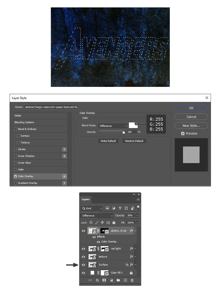Toggle layer filtering switch in Layers panel
This screenshot has height=293, width=220.
[x=138, y=207]
